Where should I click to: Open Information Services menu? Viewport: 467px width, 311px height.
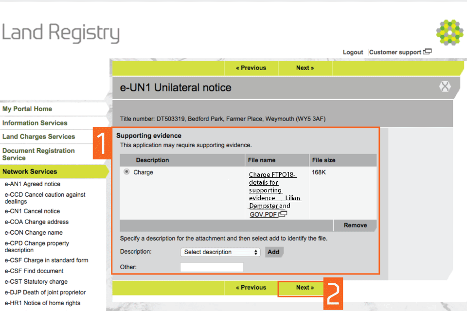[35, 123]
